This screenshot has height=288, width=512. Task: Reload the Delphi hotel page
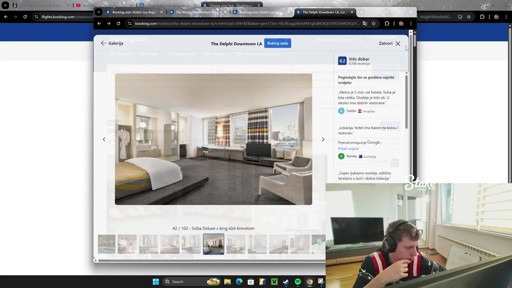pyautogui.click(x=118, y=24)
